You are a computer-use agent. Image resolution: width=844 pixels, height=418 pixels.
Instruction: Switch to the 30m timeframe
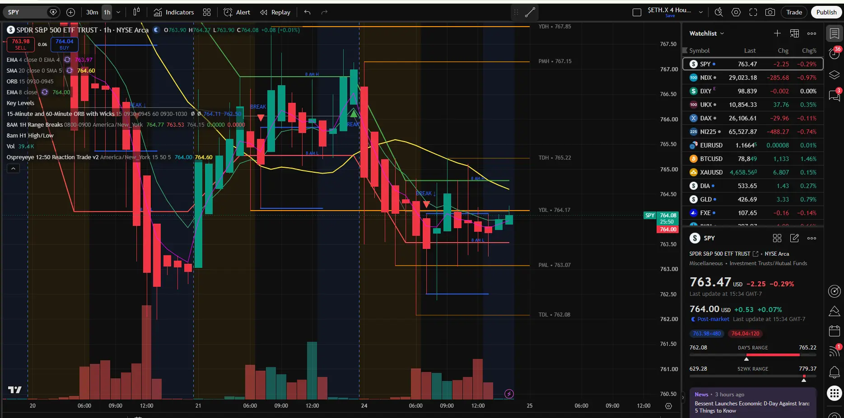click(x=92, y=12)
